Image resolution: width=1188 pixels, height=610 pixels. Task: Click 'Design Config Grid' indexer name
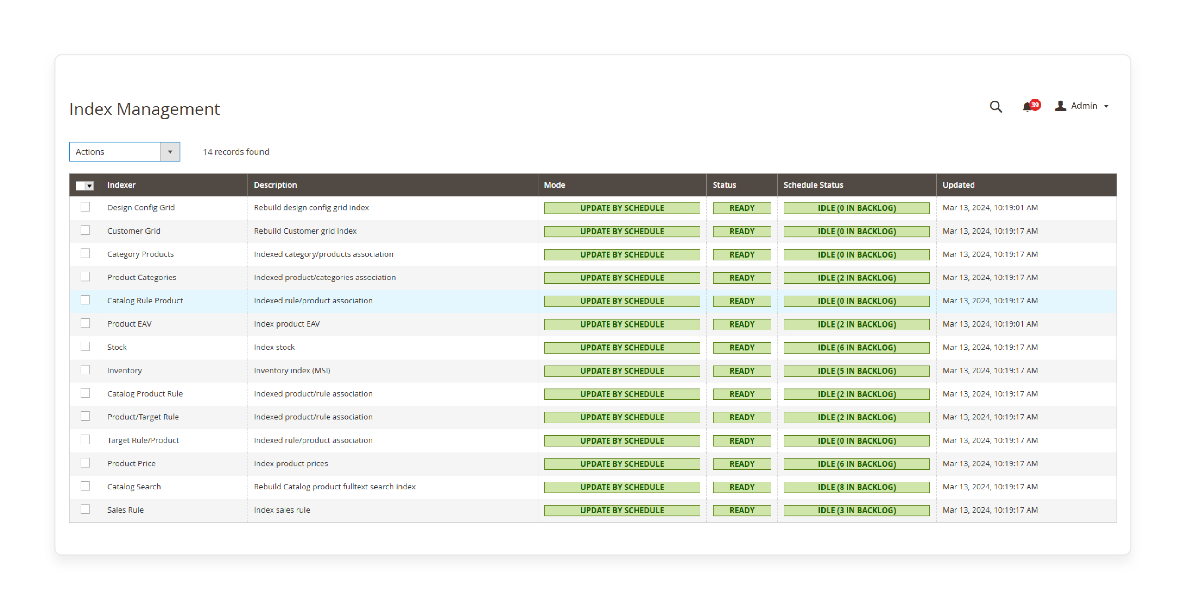pyautogui.click(x=141, y=208)
